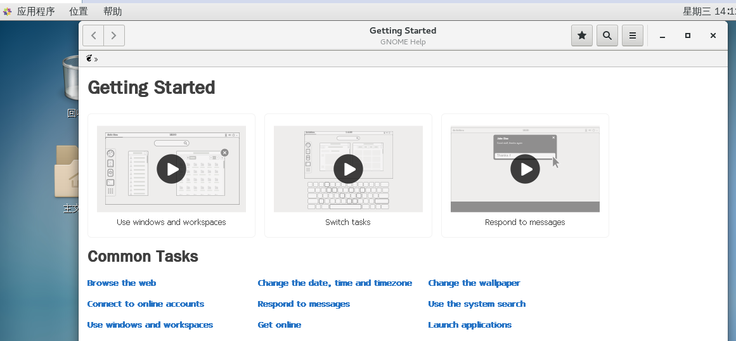Select the trash can desktop icon

(x=70, y=77)
